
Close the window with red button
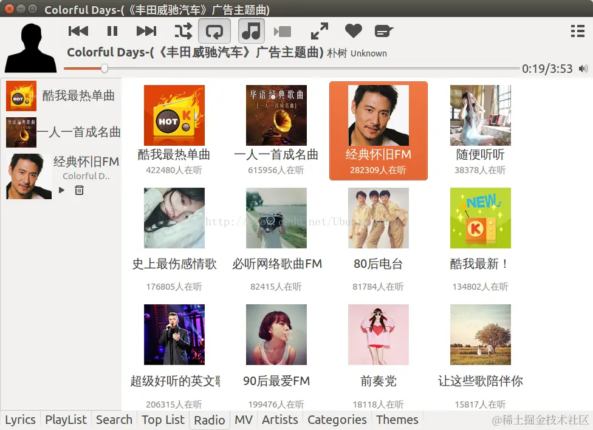click(x=9, y=9)
